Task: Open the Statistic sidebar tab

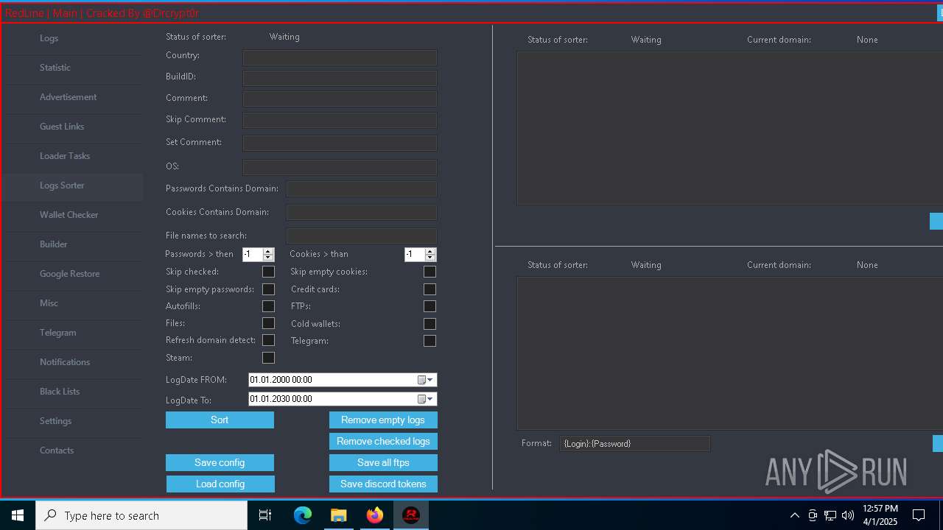Action: (x=72, y=68)
